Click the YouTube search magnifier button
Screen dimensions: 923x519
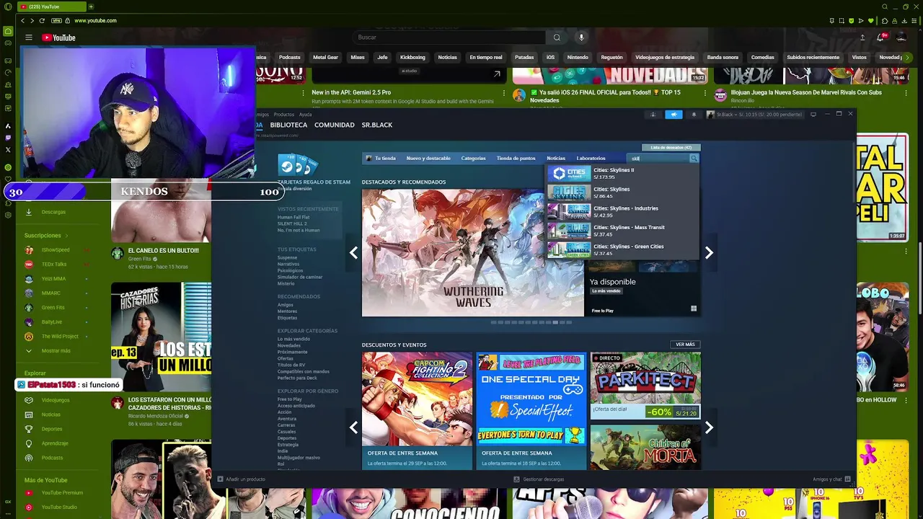point(557,37)
